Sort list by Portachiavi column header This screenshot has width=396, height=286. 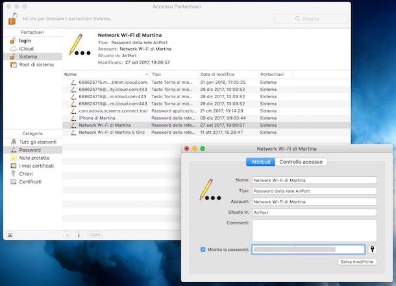click(275, 74)
